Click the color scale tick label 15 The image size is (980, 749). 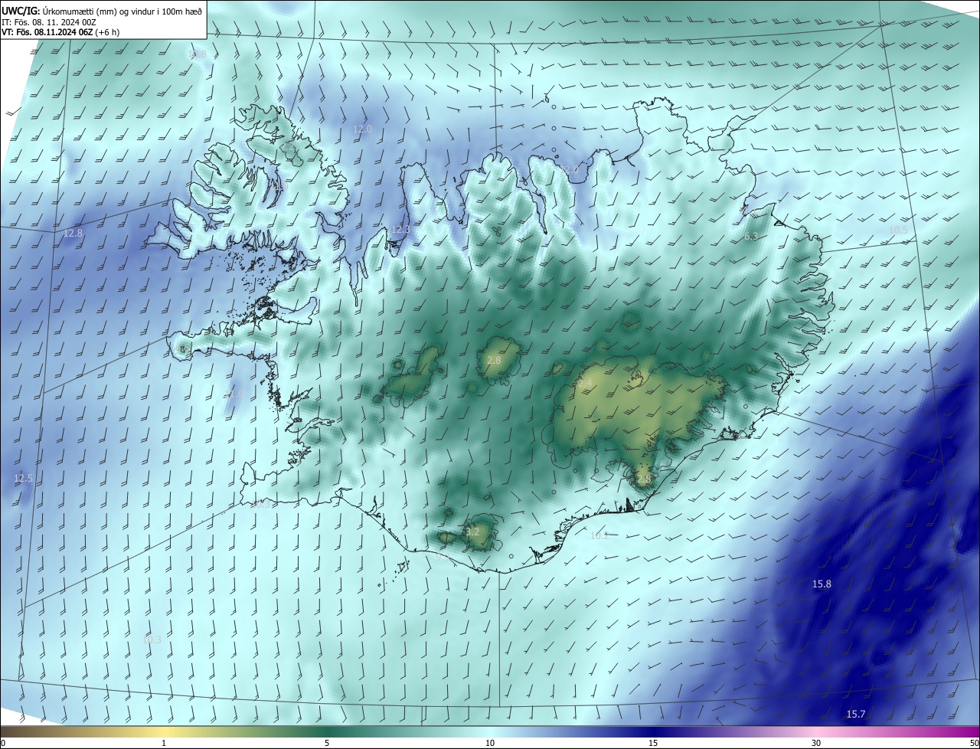(653, 743)
